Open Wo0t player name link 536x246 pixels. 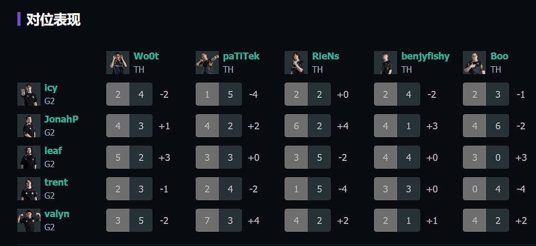(146, 56)
